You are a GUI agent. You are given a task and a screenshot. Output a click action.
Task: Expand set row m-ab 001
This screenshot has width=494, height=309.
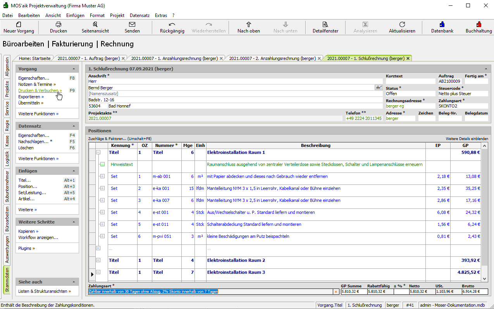(x=102, y=176)
